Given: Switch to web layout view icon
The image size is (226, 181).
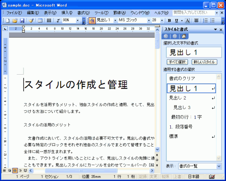Looking at the screenshot, I should (x=9, y=171).
